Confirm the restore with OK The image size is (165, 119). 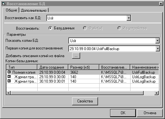(123, 113)
